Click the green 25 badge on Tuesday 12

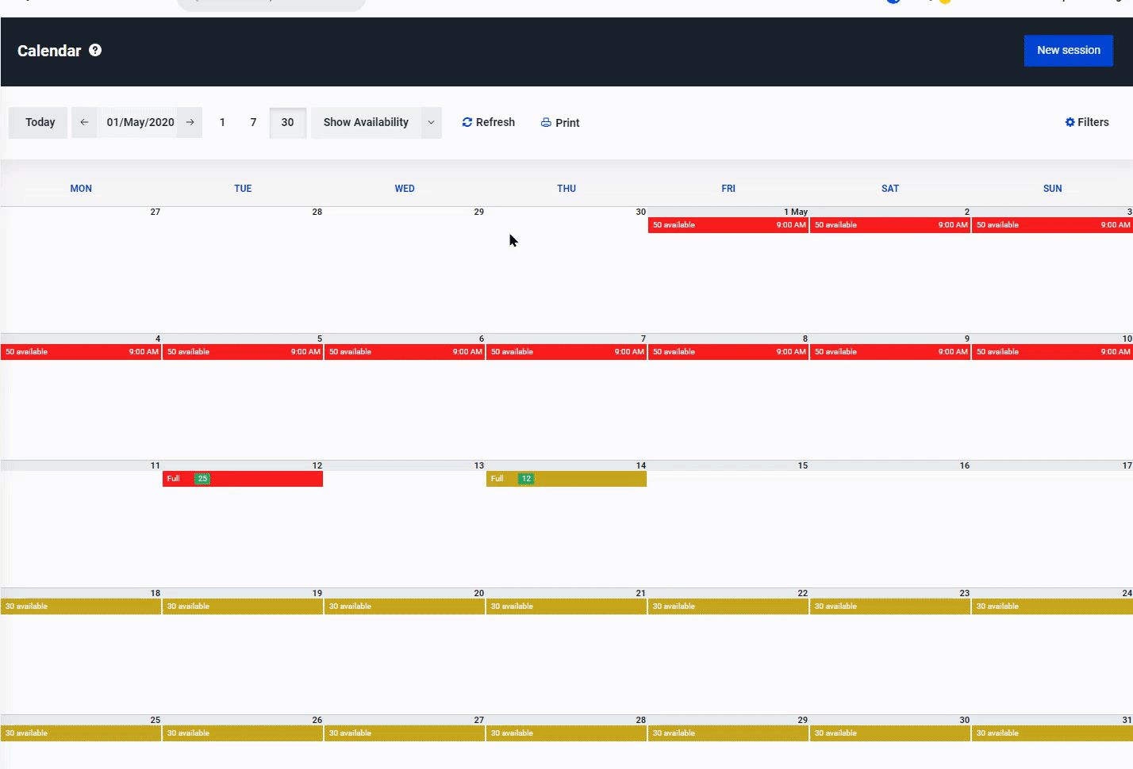(202, 479)
